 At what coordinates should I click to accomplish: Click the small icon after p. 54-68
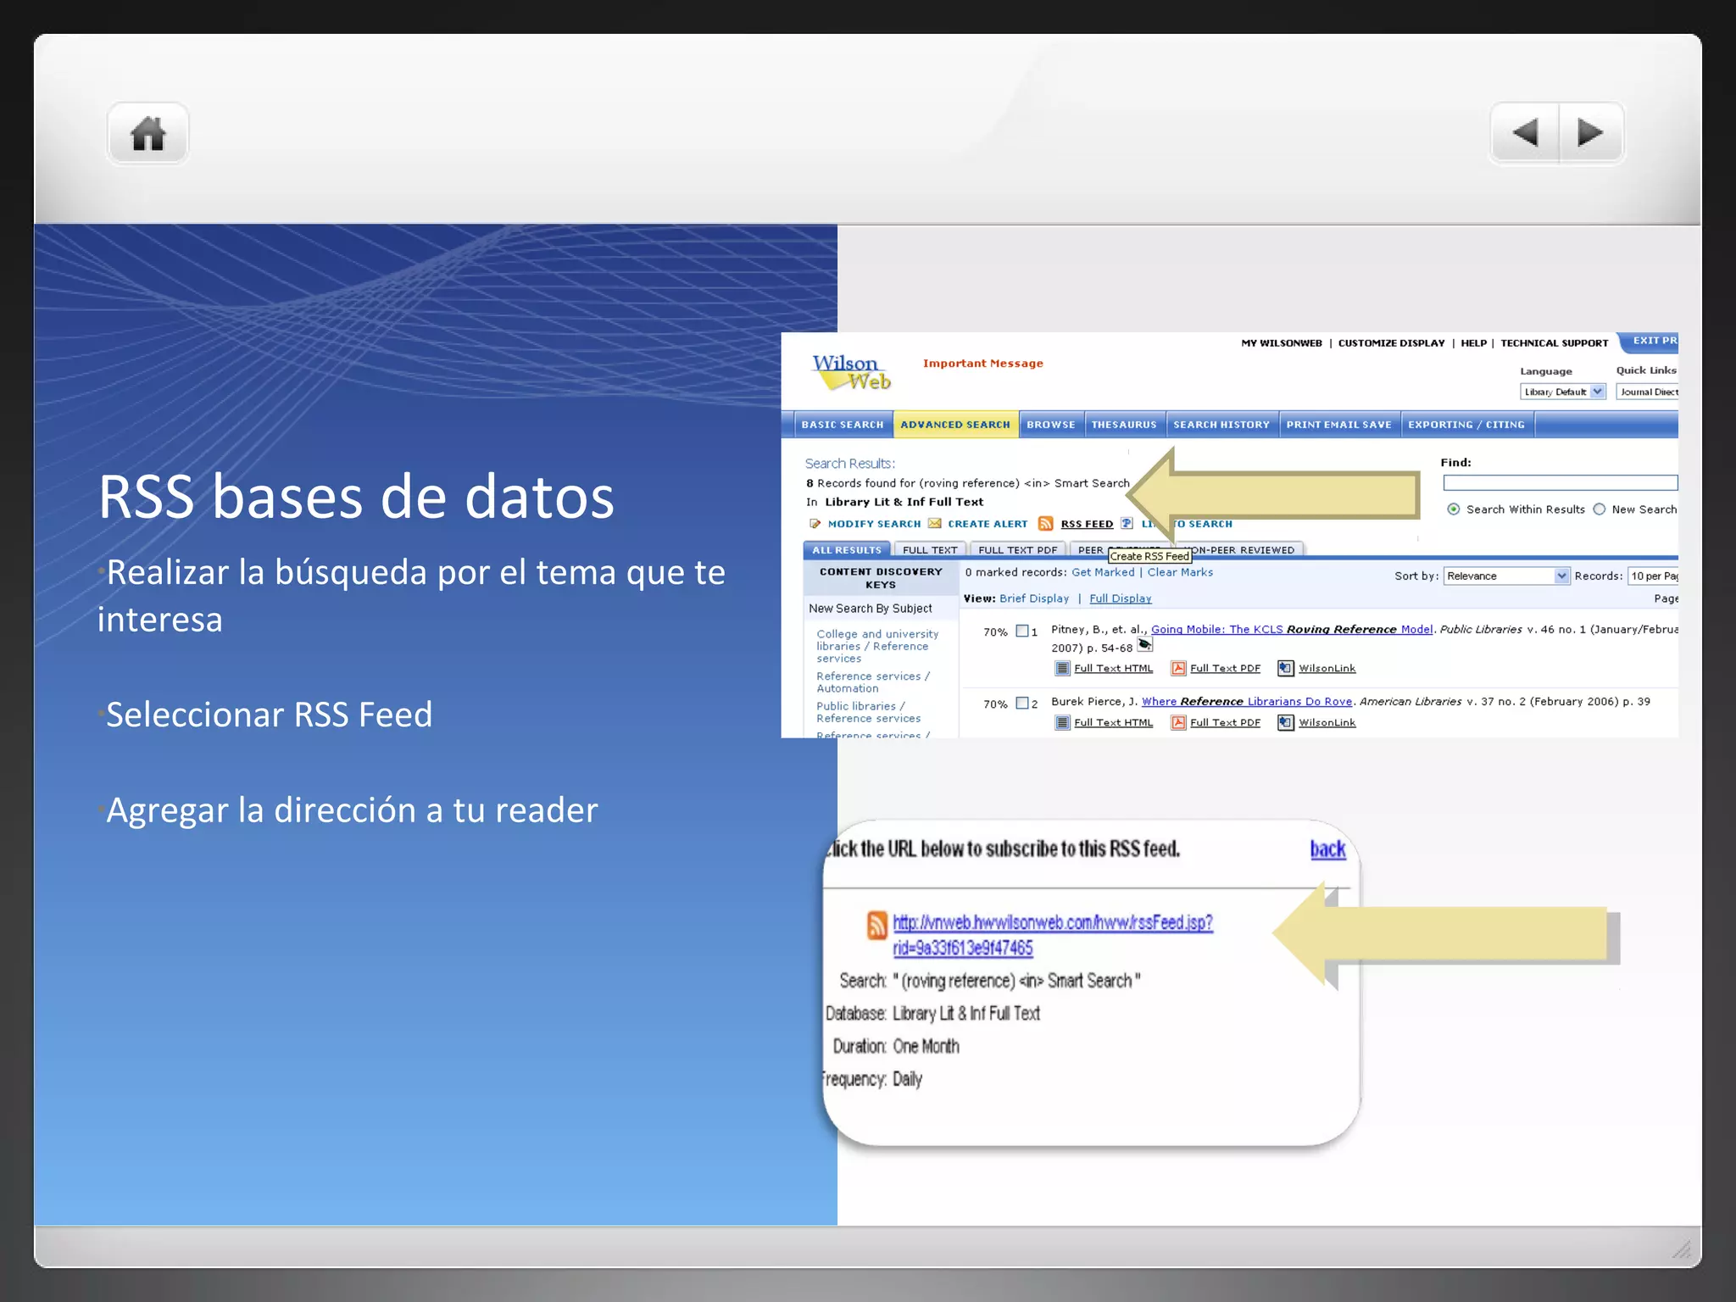point(1144,645)
